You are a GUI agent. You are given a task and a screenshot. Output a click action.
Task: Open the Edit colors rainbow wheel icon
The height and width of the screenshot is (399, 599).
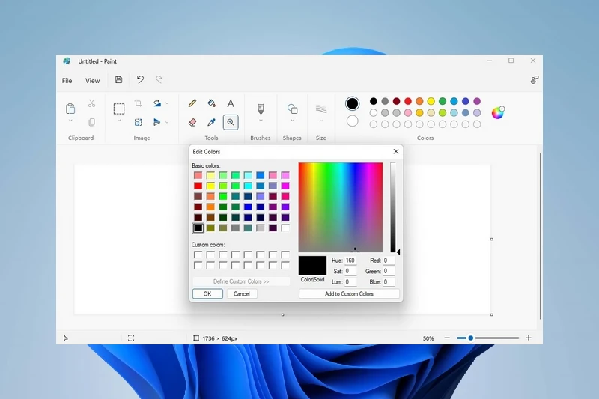(498, 112)
